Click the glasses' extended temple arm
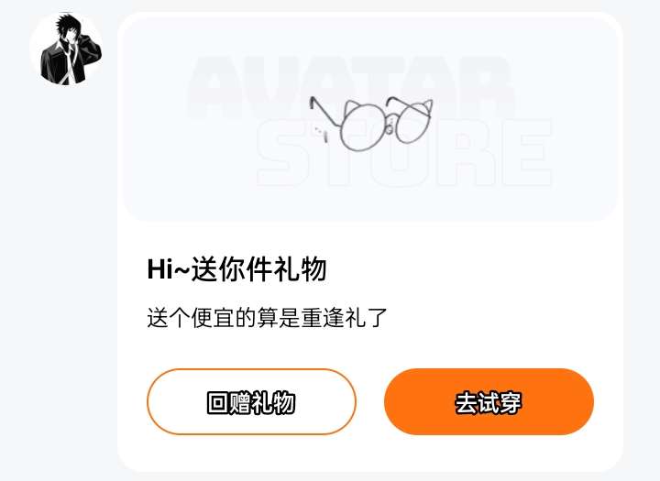This screenshot has width=660, height=481. tap(324, 112)
